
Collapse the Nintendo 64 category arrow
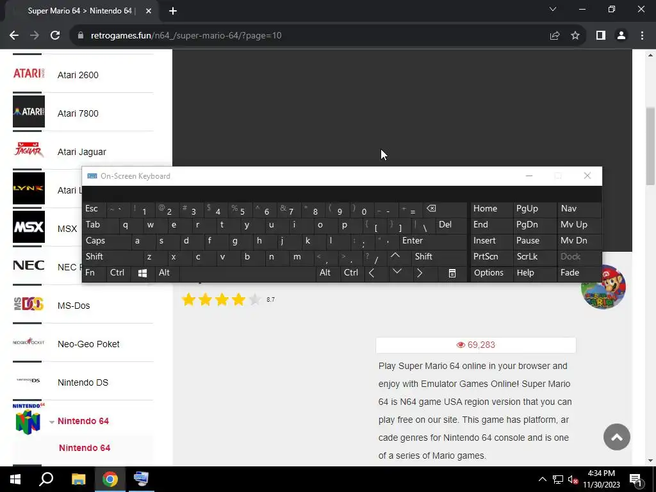(x=52, y=422)
